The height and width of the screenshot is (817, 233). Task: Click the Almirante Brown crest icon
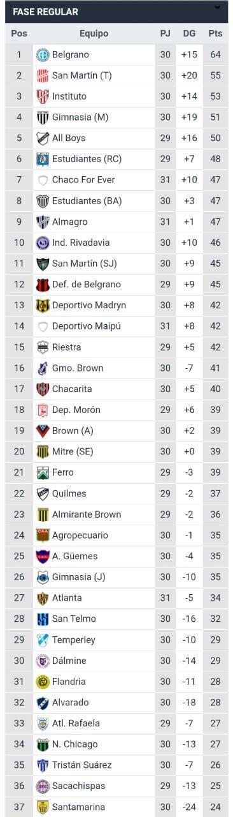[x=43, y=514]
